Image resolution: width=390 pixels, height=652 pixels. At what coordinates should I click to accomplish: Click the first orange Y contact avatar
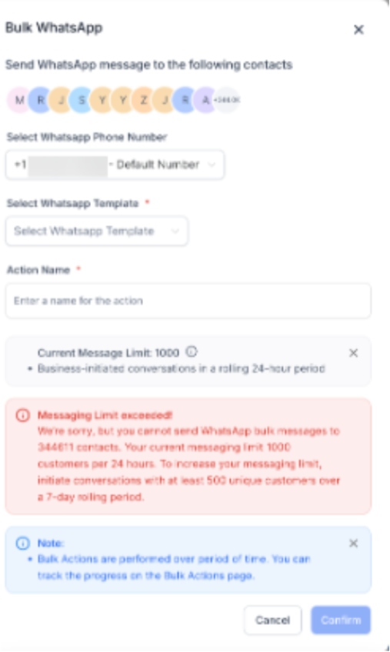(x=102, y=100)
